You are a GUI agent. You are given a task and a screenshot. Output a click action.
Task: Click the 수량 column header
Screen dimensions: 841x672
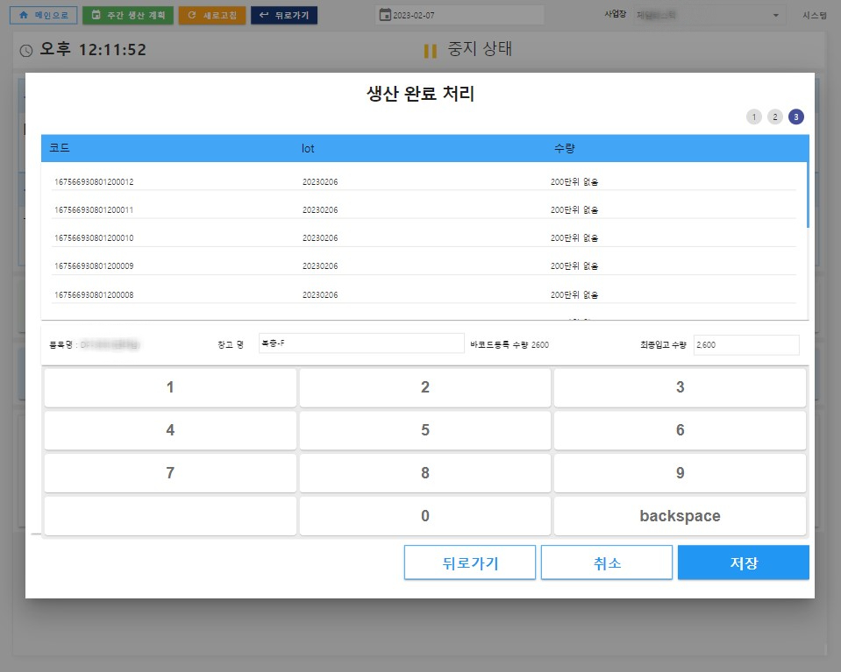[564, 148]
